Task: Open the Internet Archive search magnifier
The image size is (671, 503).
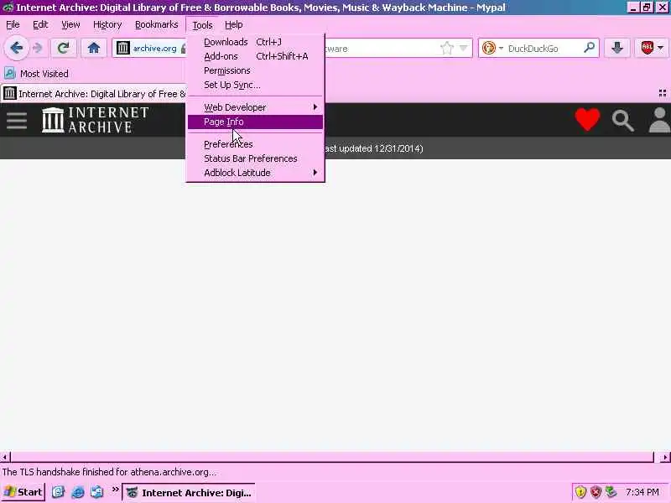Action: pos(622,120)
